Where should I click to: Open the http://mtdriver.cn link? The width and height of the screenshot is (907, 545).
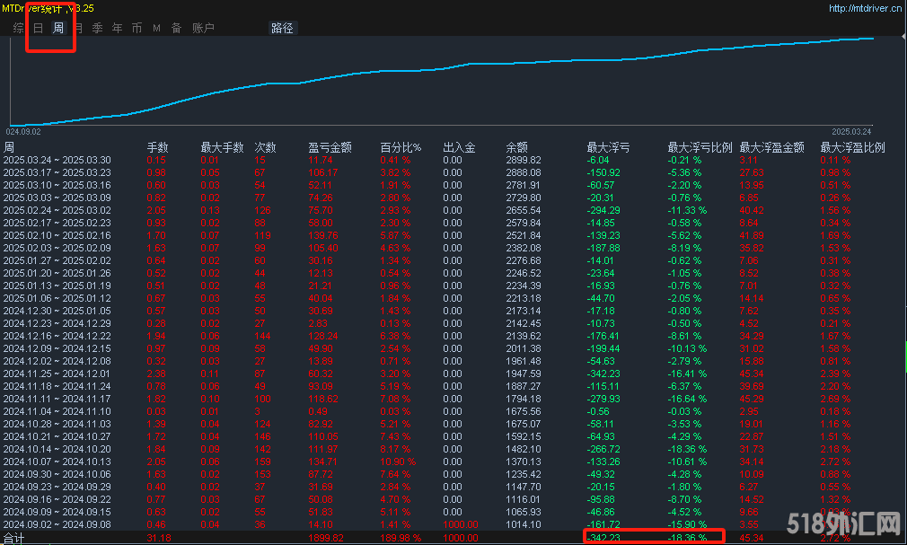tap(865, 8)
